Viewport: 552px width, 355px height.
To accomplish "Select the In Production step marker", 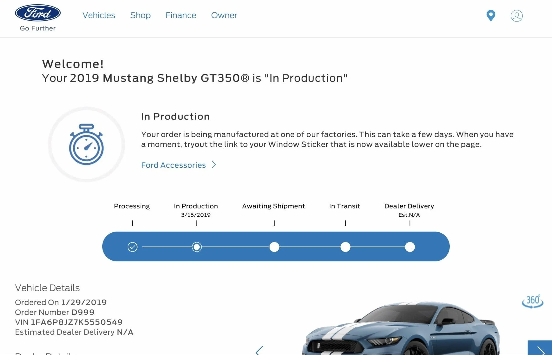I will coord(197,247).
